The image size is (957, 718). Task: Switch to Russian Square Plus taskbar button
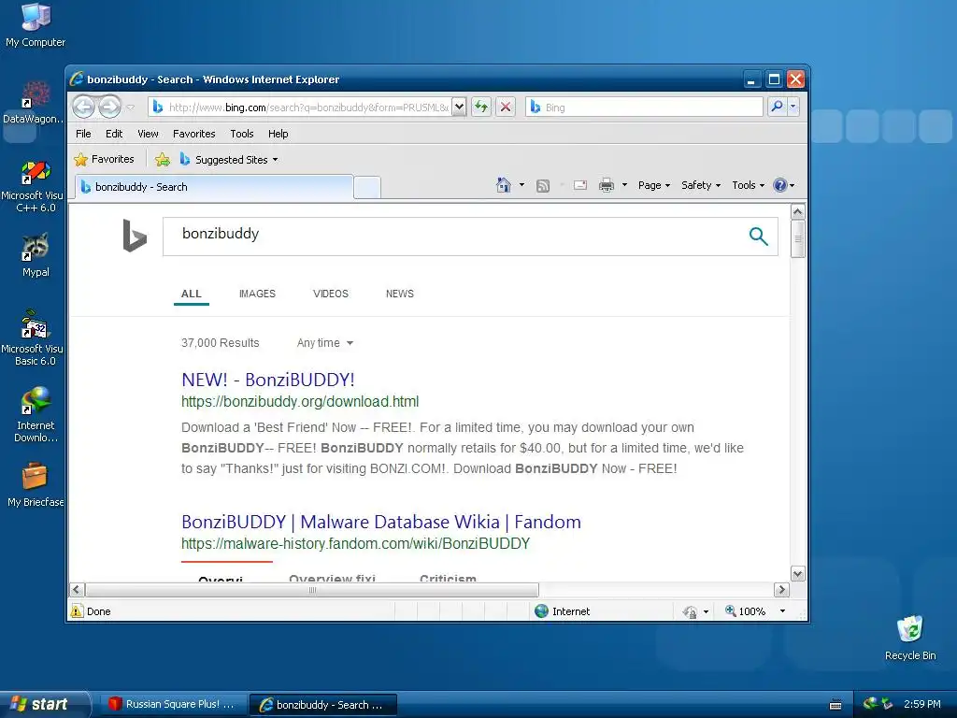tap(173, 705)
